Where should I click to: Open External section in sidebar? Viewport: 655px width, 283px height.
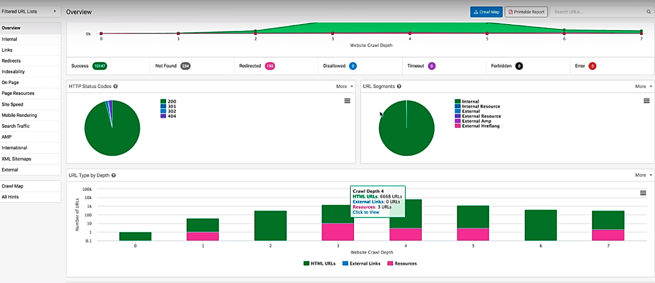31,170
